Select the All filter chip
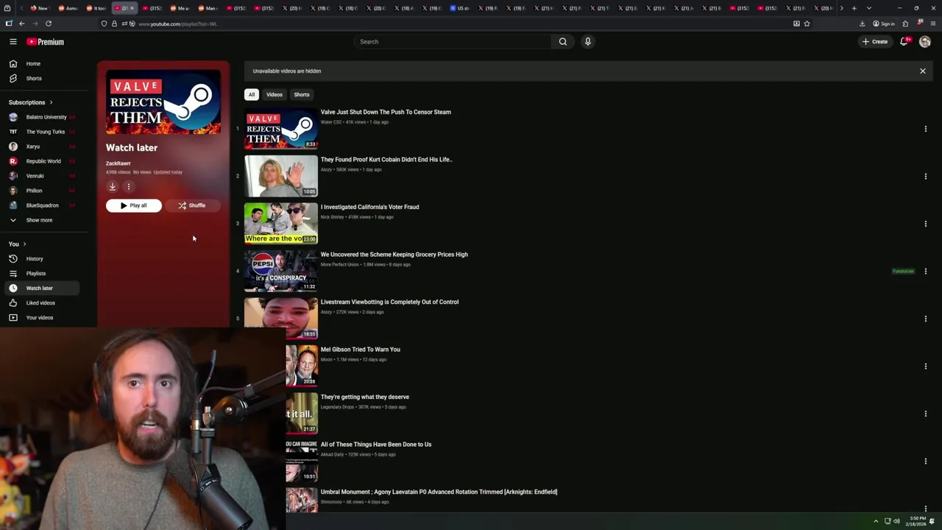The height and width of the screenshot is (530, 942). 252,95
